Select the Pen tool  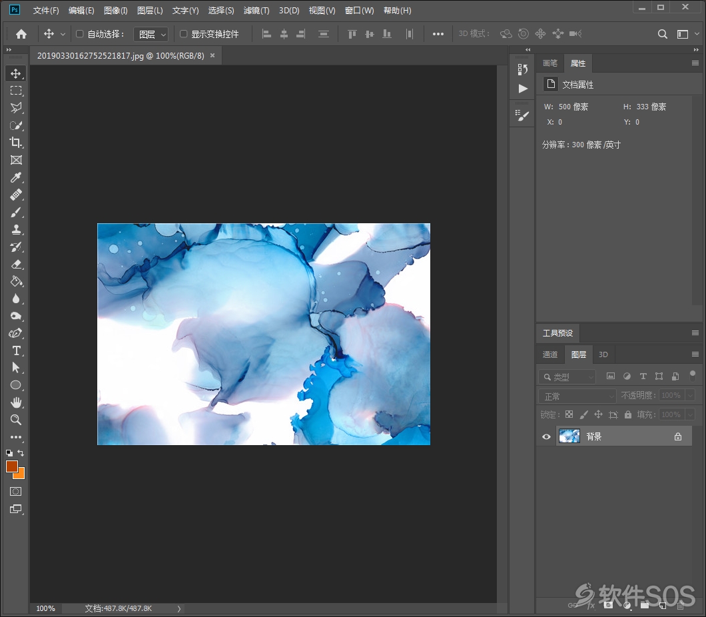(x=16, y=333)
